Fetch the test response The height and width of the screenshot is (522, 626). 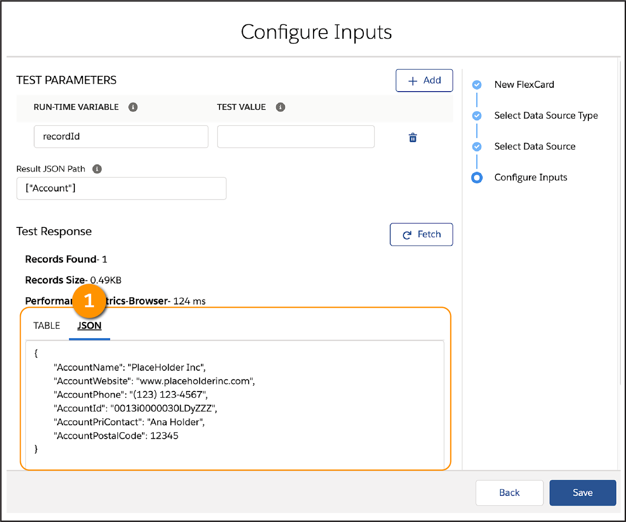[421, 234]
